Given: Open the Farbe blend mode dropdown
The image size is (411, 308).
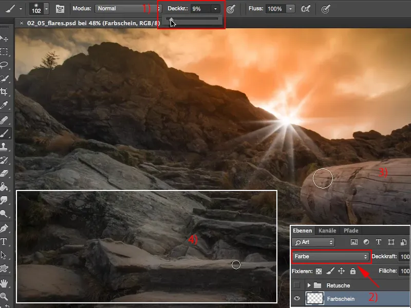Looking at the screenshot, I should point(330,256).
